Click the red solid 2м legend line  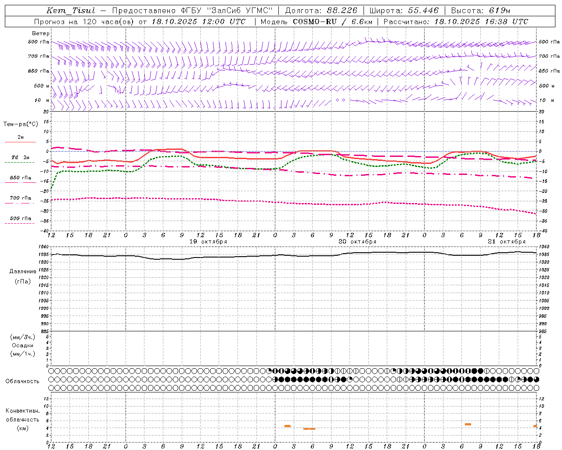pyautogui.click(x=20, y=142)
